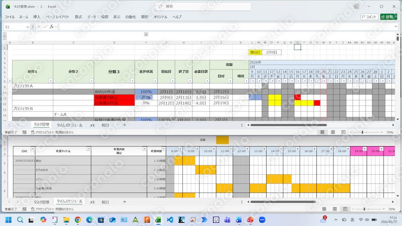Screen dimensions: 402x226
Task: Open the 分類3 filter dropdown
Action: click(132, 81)
